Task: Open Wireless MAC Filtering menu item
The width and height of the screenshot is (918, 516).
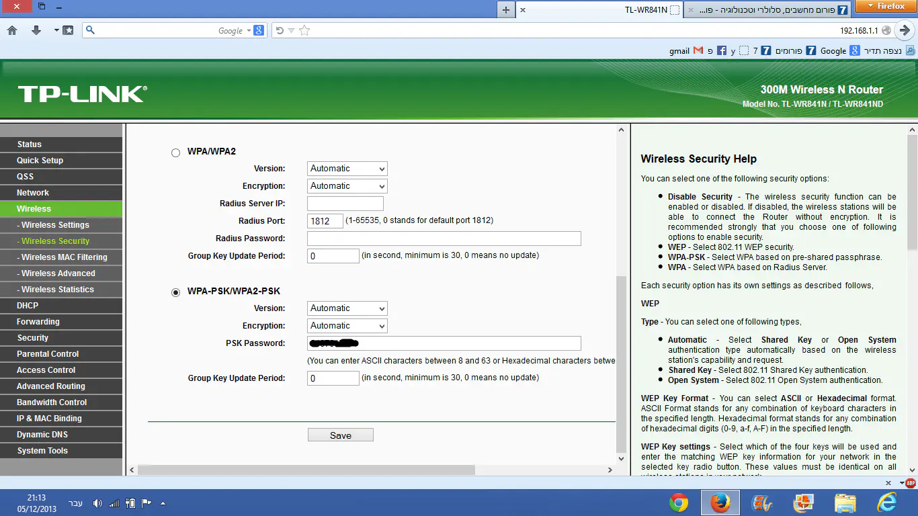Action: 64,257
